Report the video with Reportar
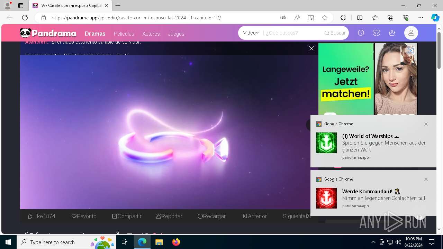The image size is (443, 249). (x=169, y=216)
